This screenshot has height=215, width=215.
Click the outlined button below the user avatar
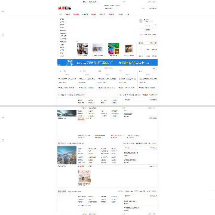[148, 30]
